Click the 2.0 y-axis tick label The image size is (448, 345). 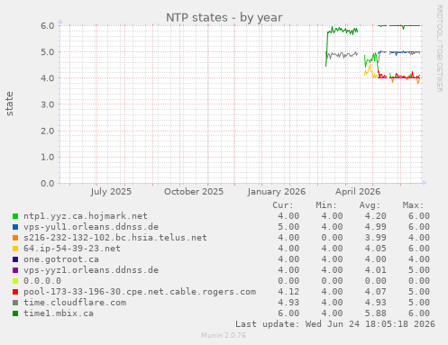48,131
